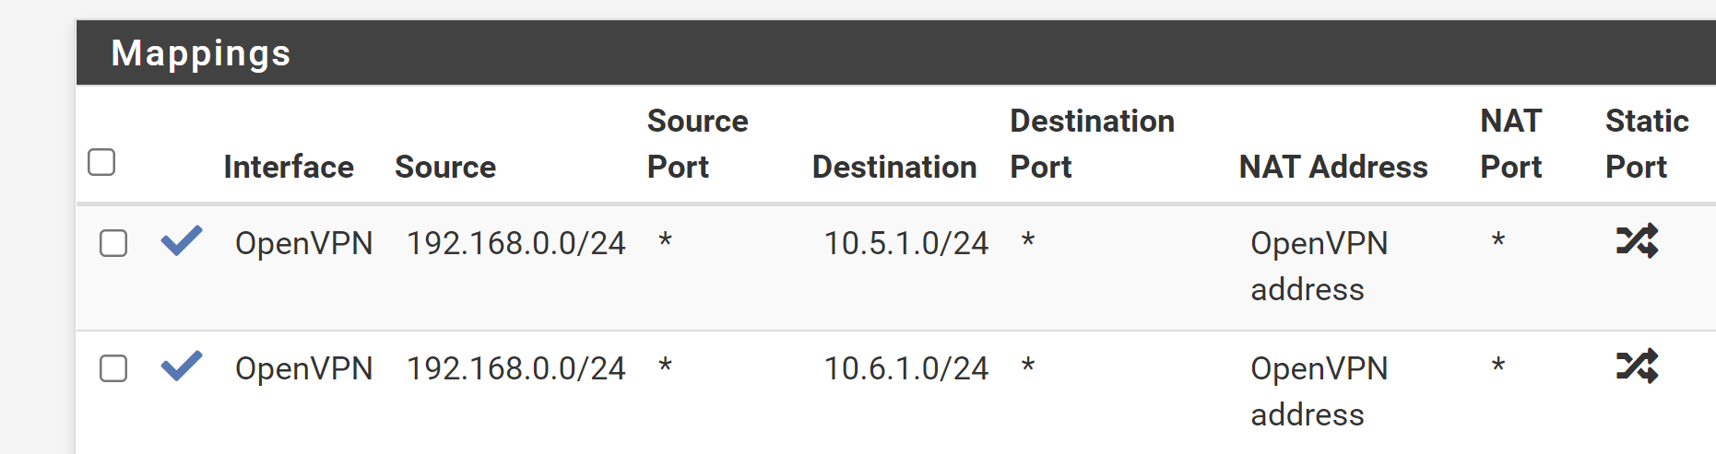Toggle the select-all checkbox in the table header
The width and height of the screenshot is (1716, 454).
[101, 162]
